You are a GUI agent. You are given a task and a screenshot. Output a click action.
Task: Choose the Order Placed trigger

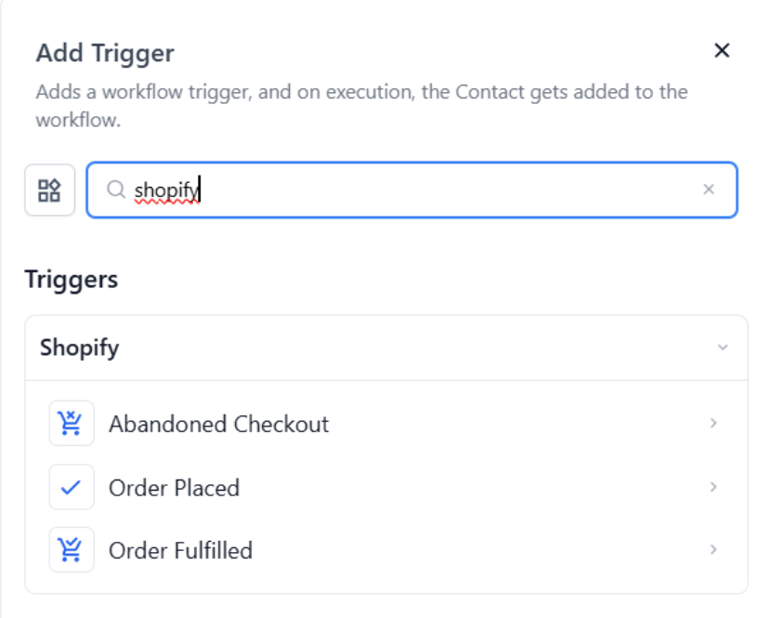tap(174, 488)
